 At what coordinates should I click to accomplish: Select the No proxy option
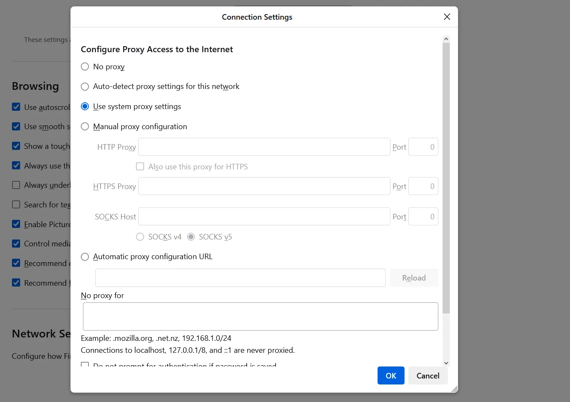click(x=85, y=67)
